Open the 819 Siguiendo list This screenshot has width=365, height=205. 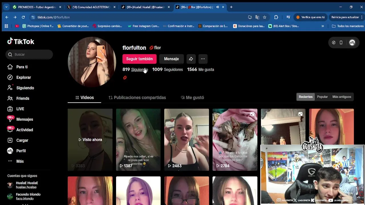pyautogui.click(x=135, y=69)
